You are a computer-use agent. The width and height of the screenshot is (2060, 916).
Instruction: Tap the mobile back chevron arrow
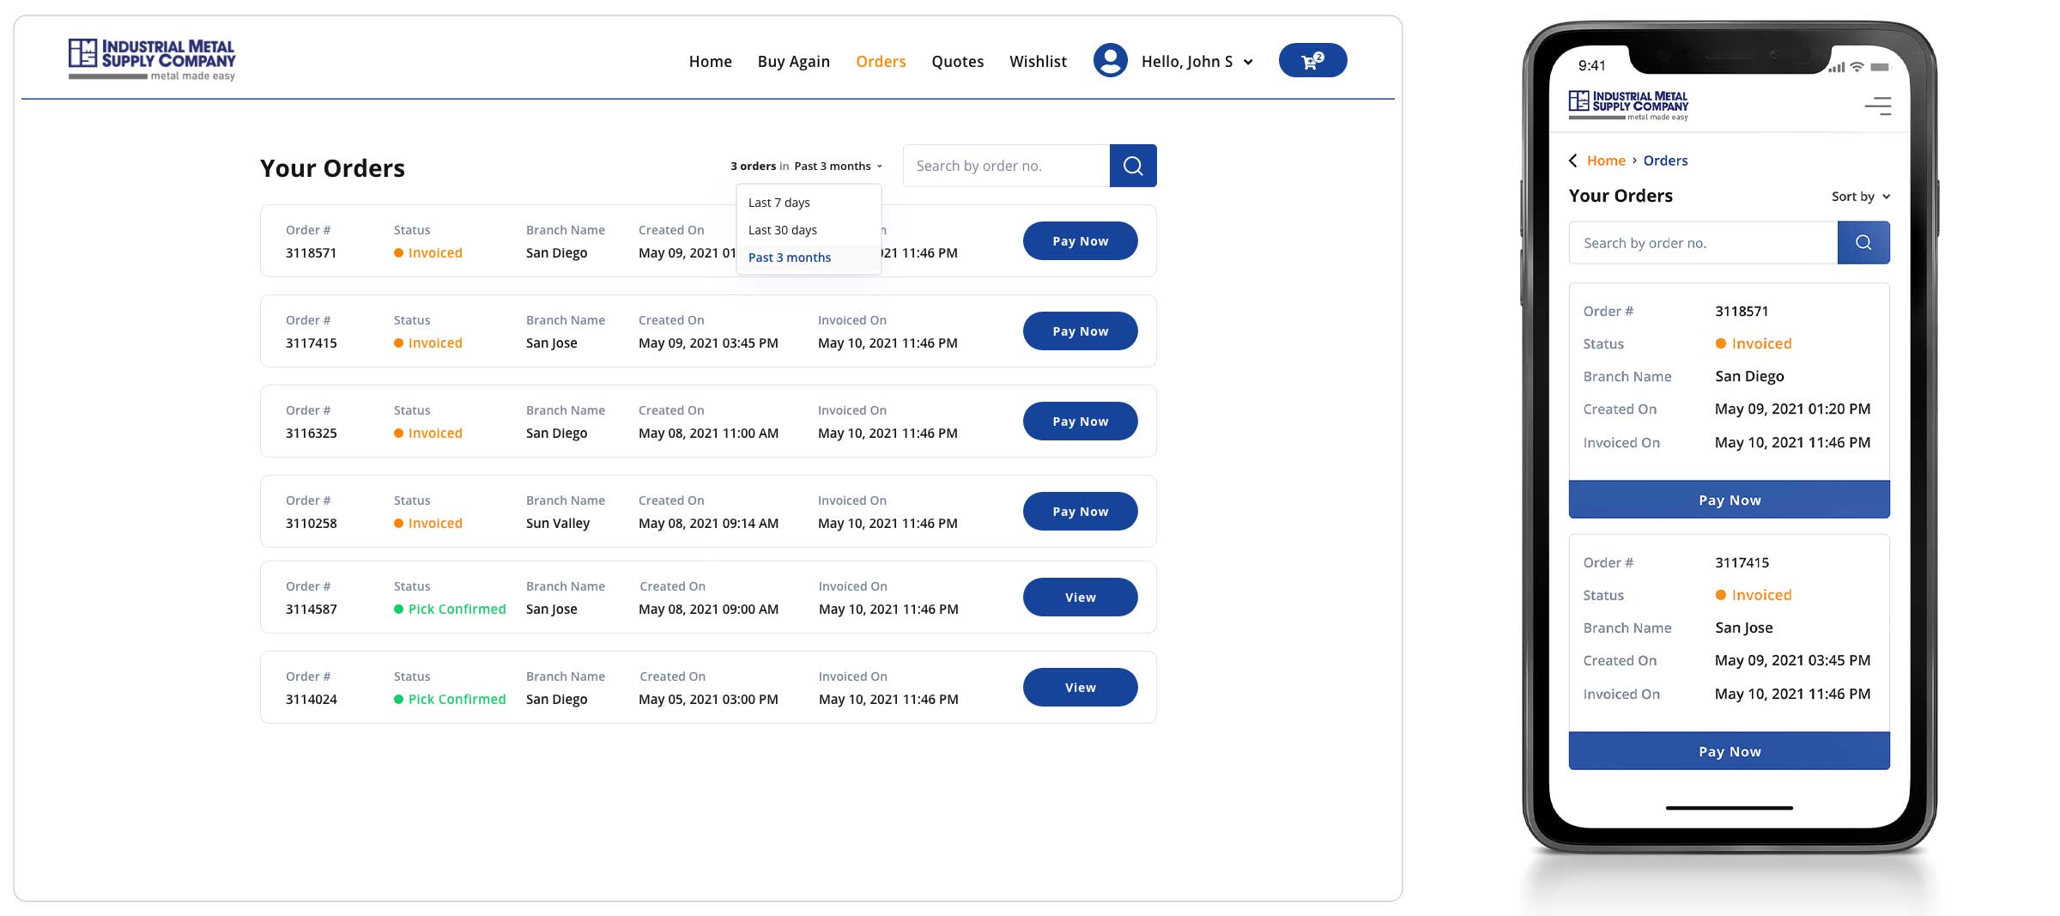(x=1572, y=161)
